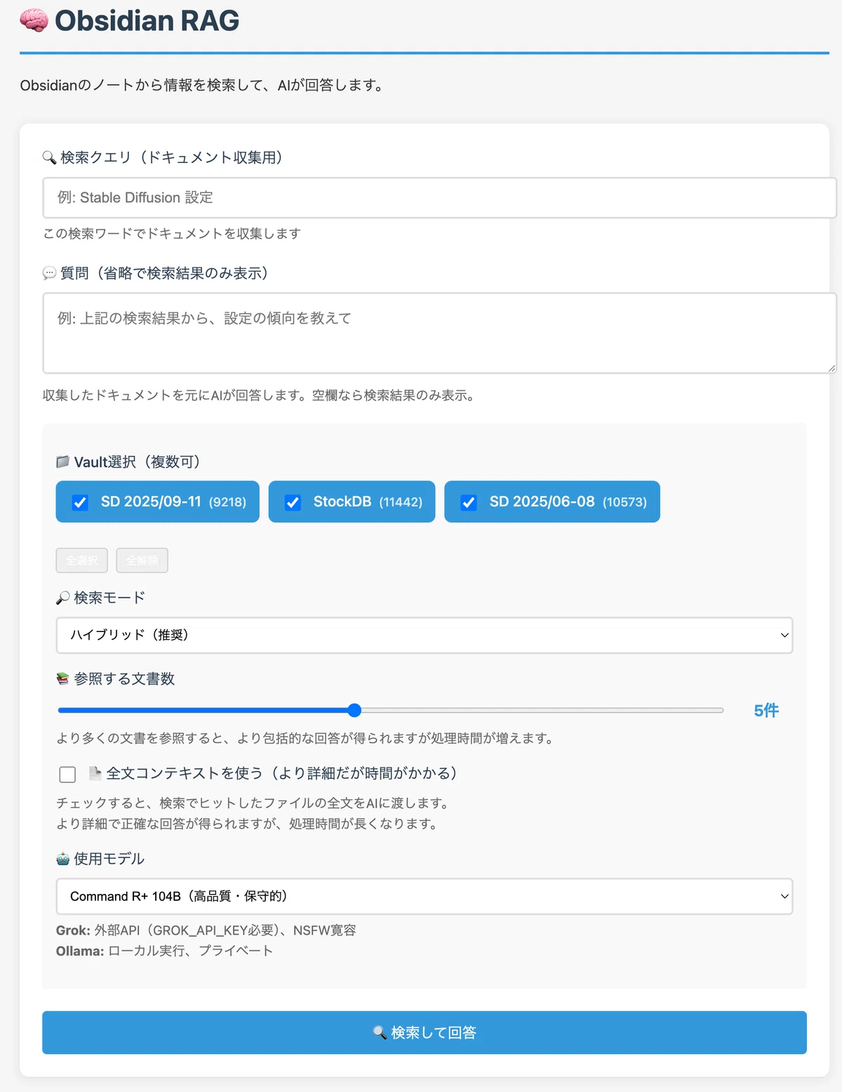Click the Obsidian RAG page title

[x=147, y=21]
